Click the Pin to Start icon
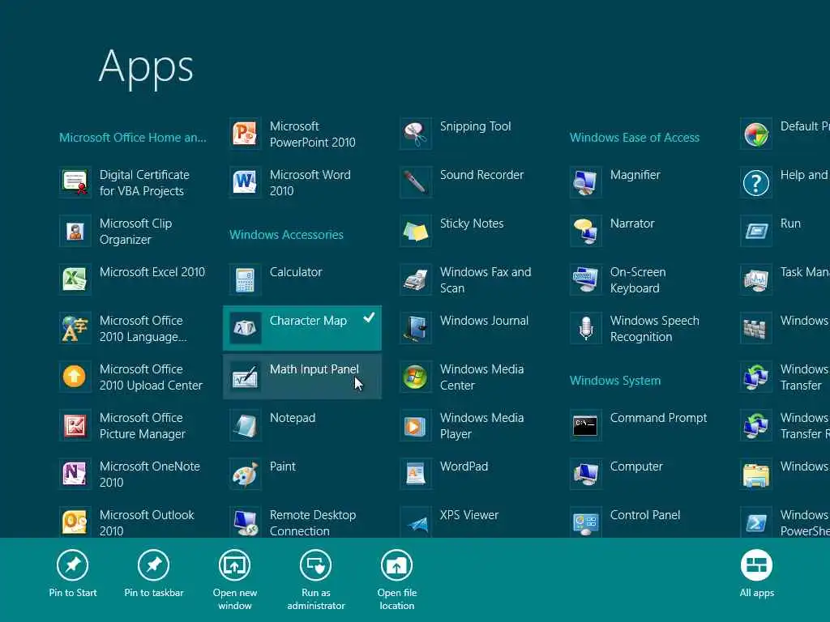 tap(72, 564)
